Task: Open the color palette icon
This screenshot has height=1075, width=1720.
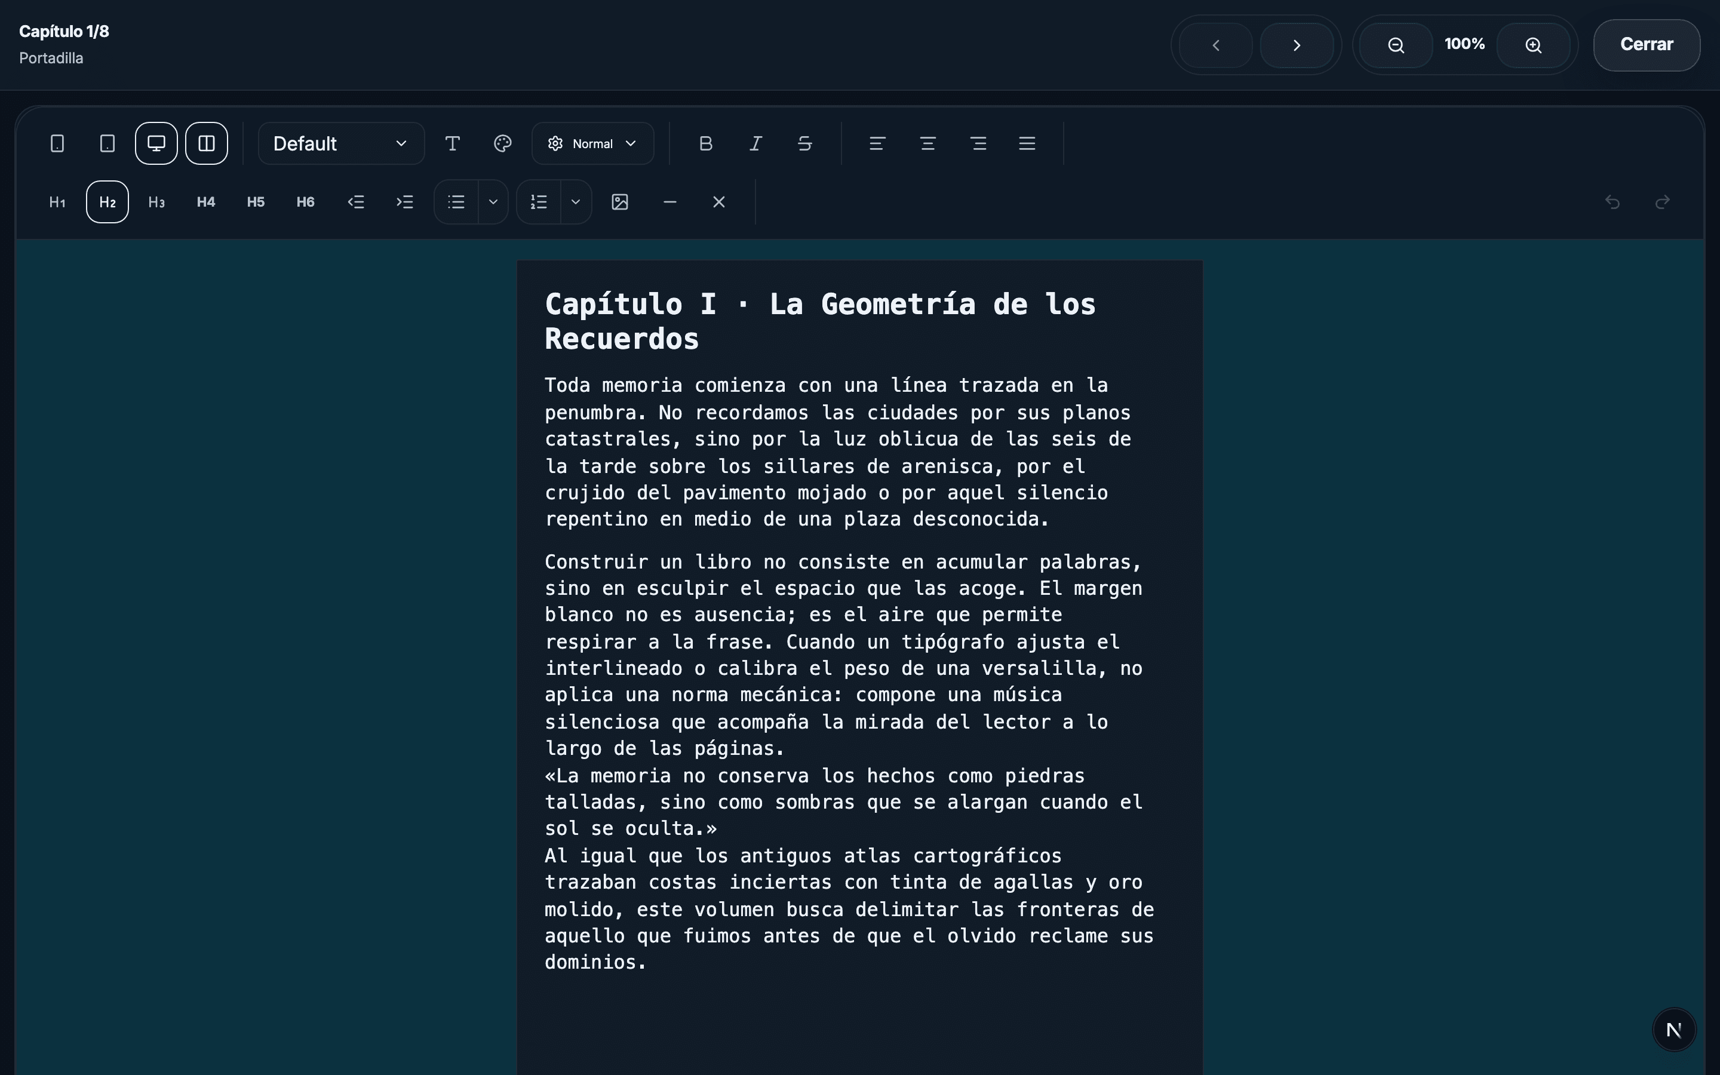Action: (502, 143)
